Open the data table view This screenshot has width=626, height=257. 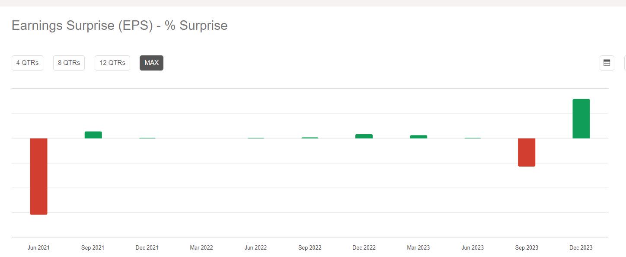607,62
